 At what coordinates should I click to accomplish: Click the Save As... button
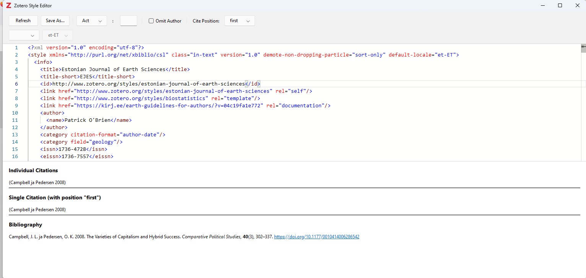pos(55,21)
